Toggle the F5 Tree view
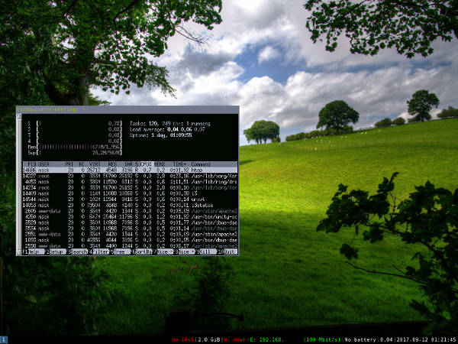This screenshot has width=458, height=344. click(x=120, y=252)
